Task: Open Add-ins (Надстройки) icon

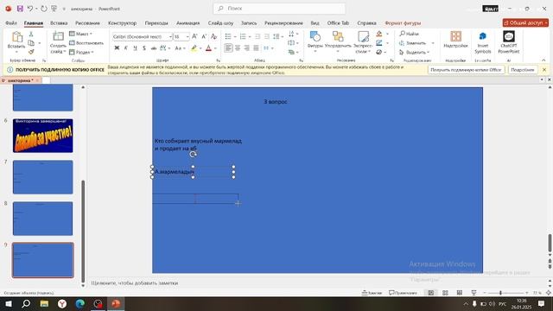Action: pos(455,39)
